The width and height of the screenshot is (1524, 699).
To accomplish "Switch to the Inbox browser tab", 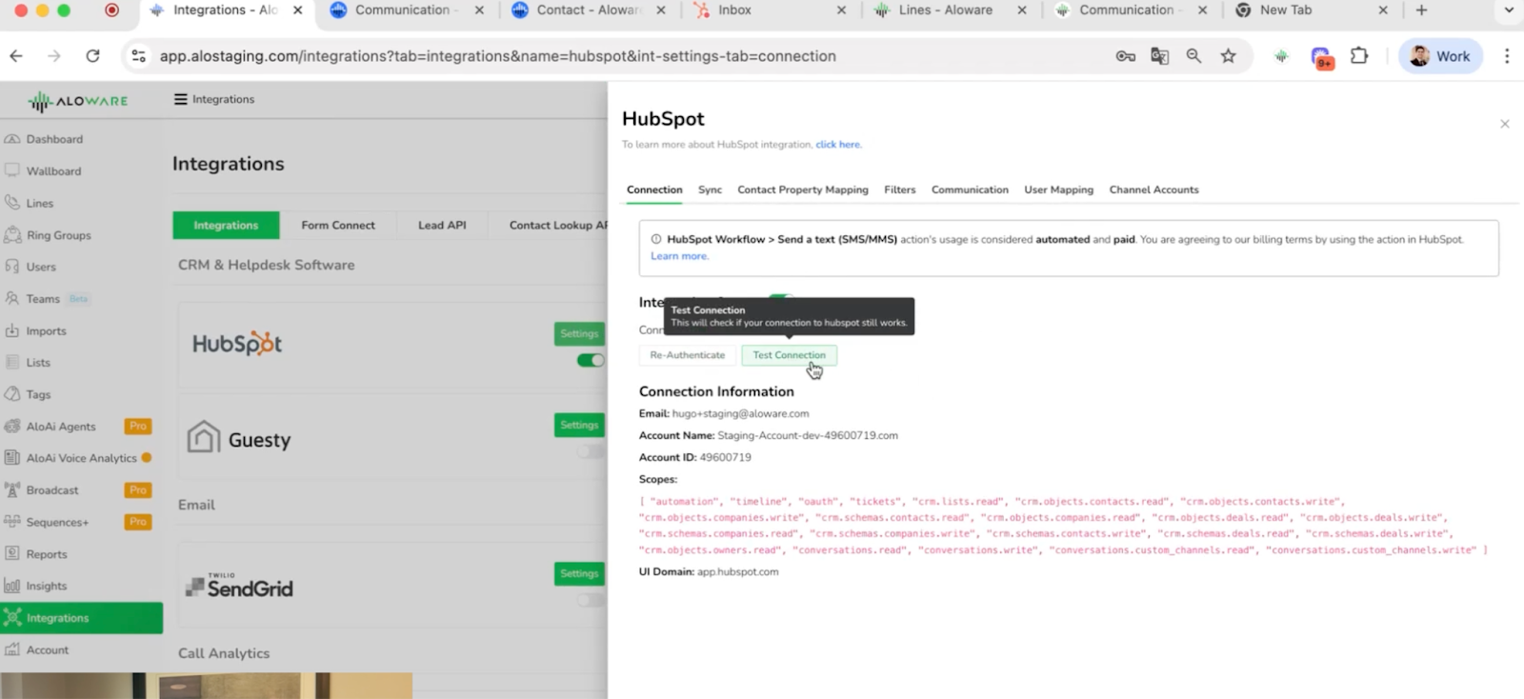I will click(x=768, y=10).
